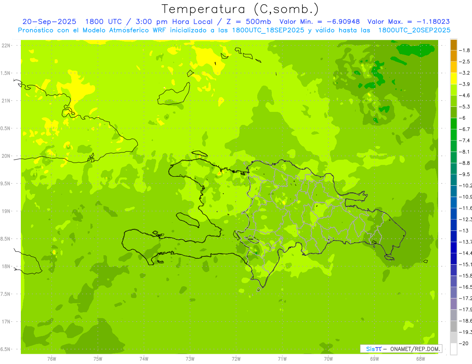Click the Valor Max. = -1.18023 text

point(408,22)
